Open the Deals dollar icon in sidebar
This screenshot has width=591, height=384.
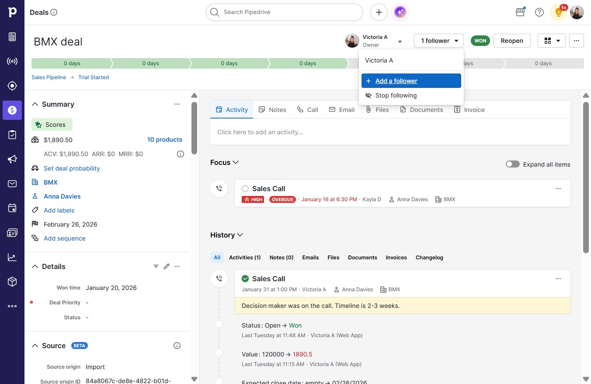point(12,110)
